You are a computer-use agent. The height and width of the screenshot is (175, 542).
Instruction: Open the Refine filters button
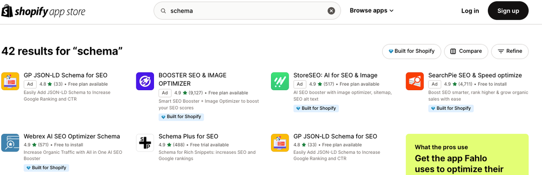click(510, 51)
